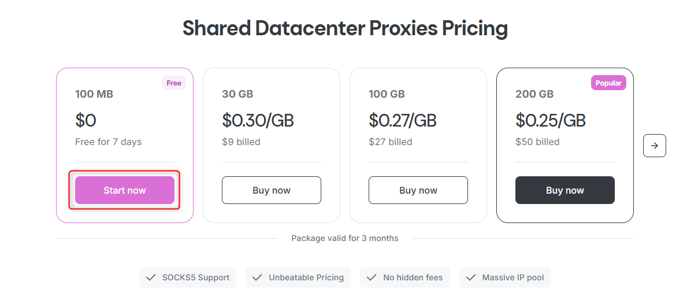Click the $50 billed label
687x304 pixels.
pyautogui.click(x=537, y=142)
